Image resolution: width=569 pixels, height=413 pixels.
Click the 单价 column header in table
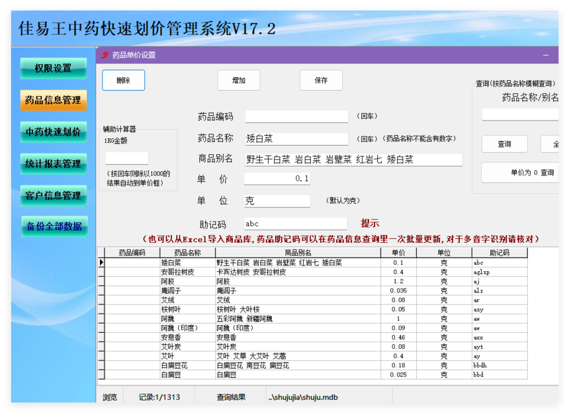(x=398, y=253)
